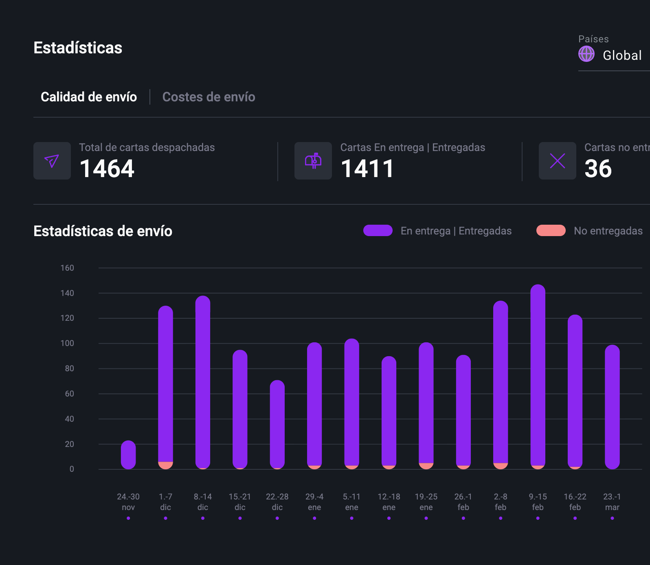Viewport: 650px width, 565px height.
Task: Select the Calidad de envío tab
Action: 89,97
